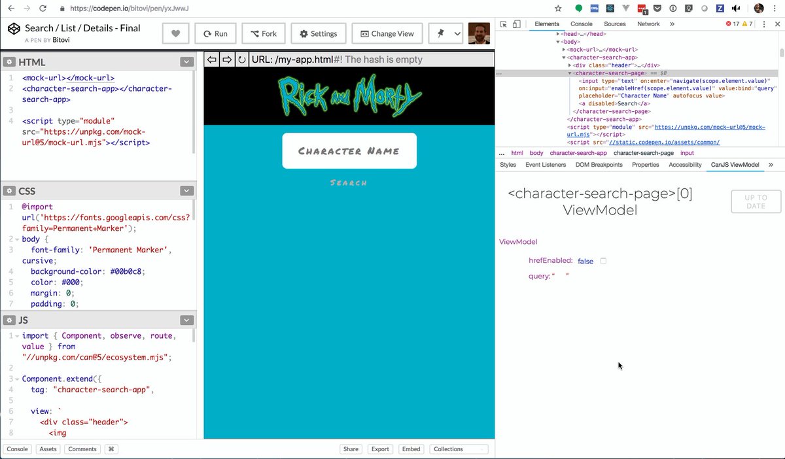Viewport: 785px width, 459px height.
Task: Click the Character Name input field
Action: pyautogui.click(x=349, y=151)
